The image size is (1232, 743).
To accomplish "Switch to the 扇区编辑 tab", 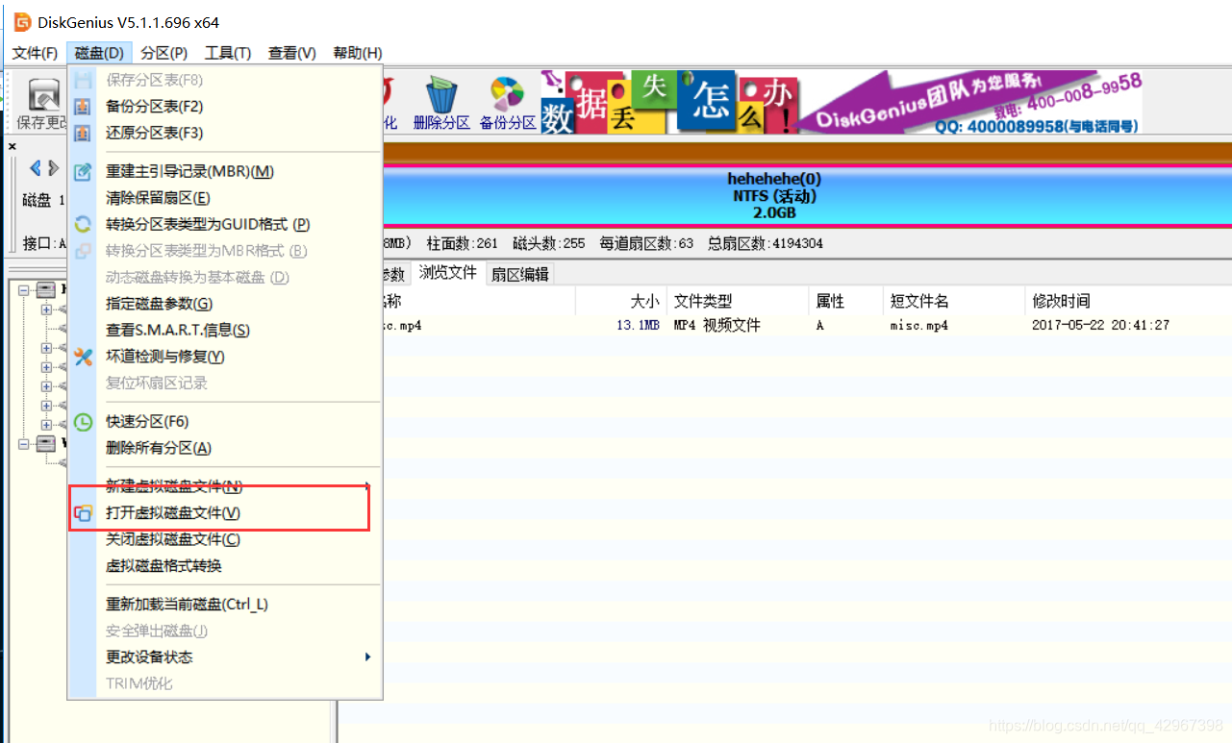I will click(x=520, y=274).
